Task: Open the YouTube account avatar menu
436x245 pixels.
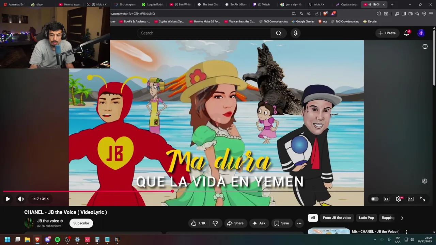Action: 421,33
